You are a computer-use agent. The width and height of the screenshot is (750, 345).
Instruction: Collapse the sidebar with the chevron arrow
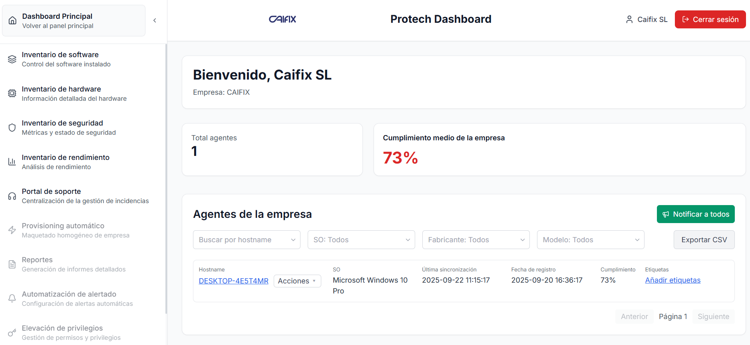coord(155,20)
